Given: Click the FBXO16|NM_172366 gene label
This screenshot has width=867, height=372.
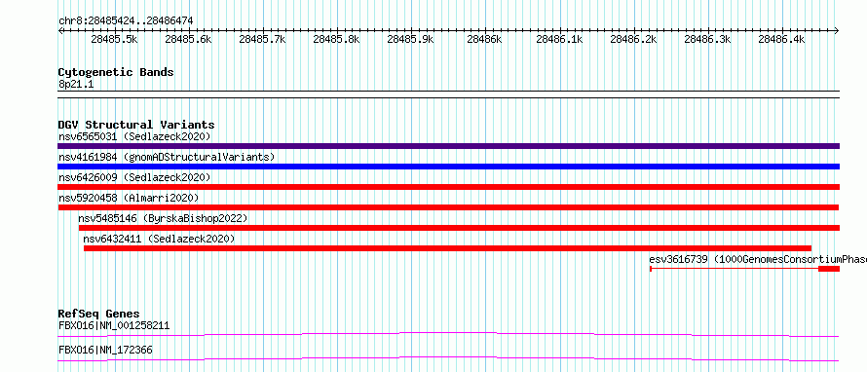Looking at the screenshot, I should point(105,350).
